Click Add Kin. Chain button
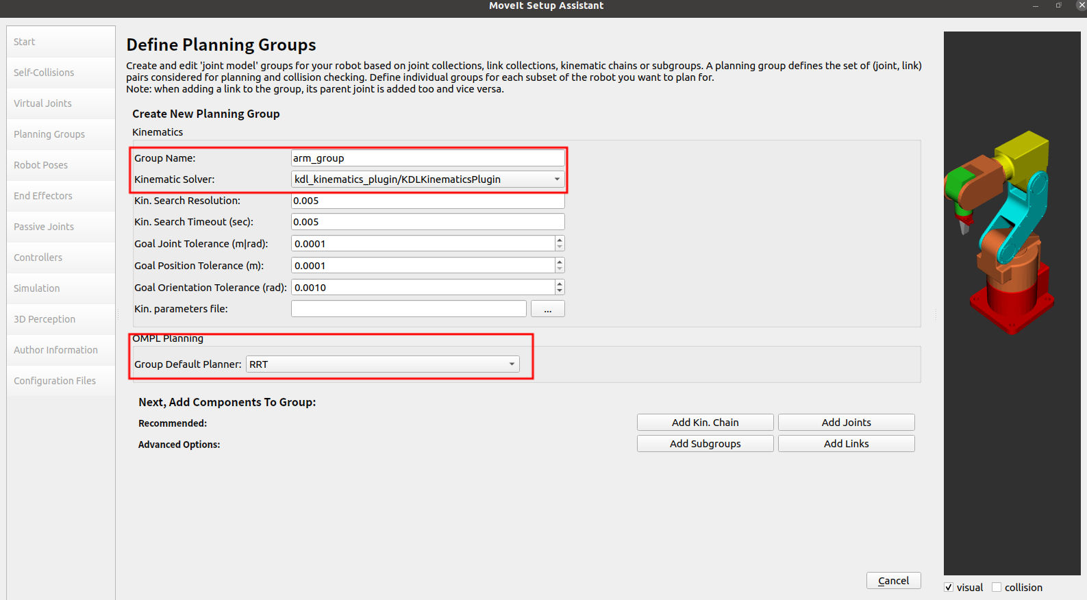1087x600 pixels. [705, 423]
